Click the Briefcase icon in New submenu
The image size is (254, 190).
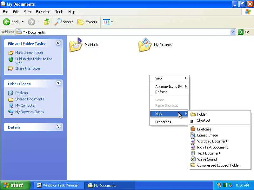(x=193, y=129)
